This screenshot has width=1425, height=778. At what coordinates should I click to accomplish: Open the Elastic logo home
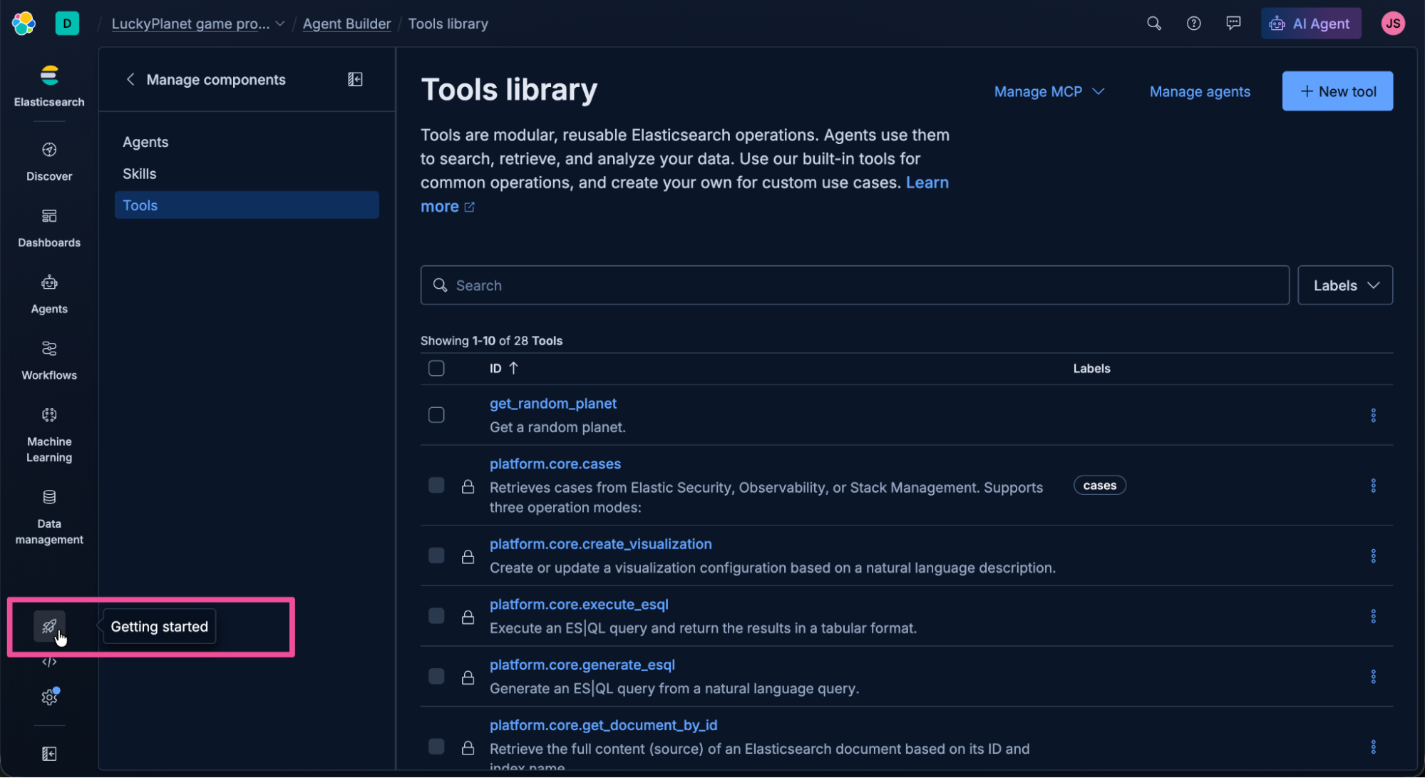pyautogui.click(x=24, y=24)
